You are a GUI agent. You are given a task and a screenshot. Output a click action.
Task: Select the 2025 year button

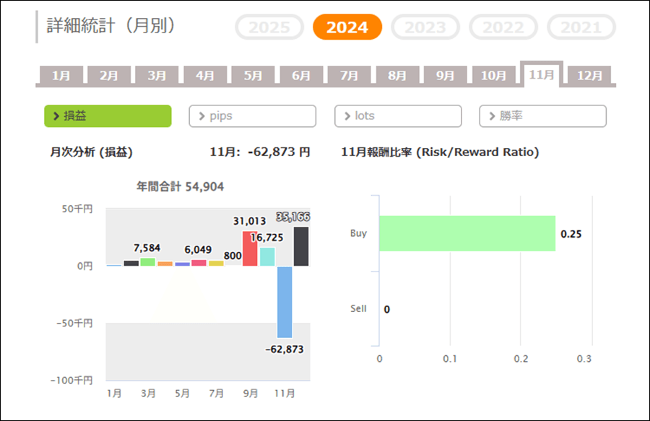tap(269, 27)
